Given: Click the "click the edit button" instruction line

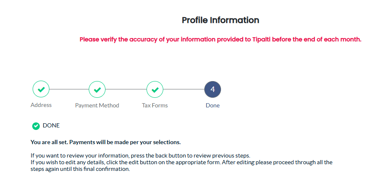Looking at the screenshot, I should click(x=182, y=162).
